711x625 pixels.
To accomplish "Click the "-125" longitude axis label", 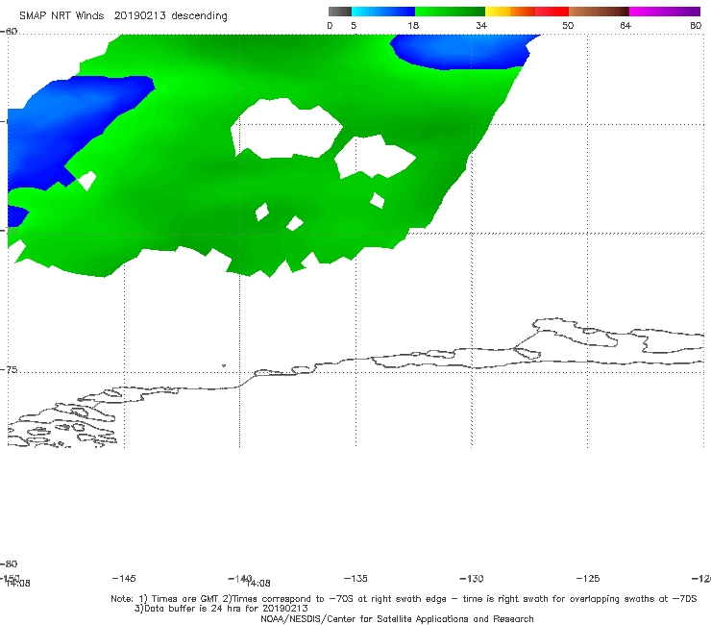I will click(x=588, y=578).
